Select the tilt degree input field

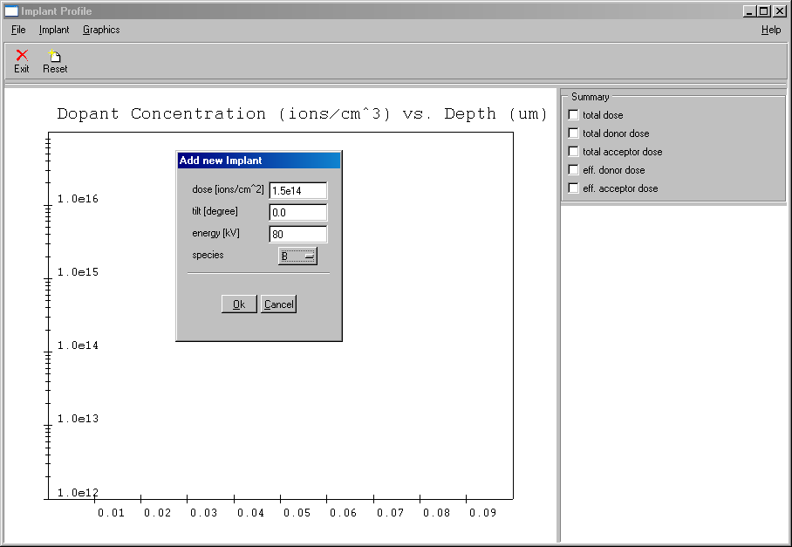click(x=298, y=212)
